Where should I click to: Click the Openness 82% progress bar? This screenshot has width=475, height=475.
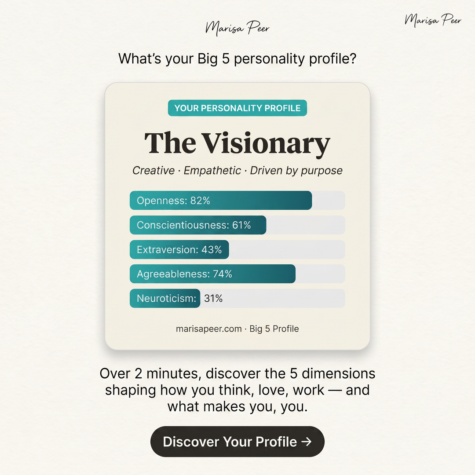tap(237, 200)
